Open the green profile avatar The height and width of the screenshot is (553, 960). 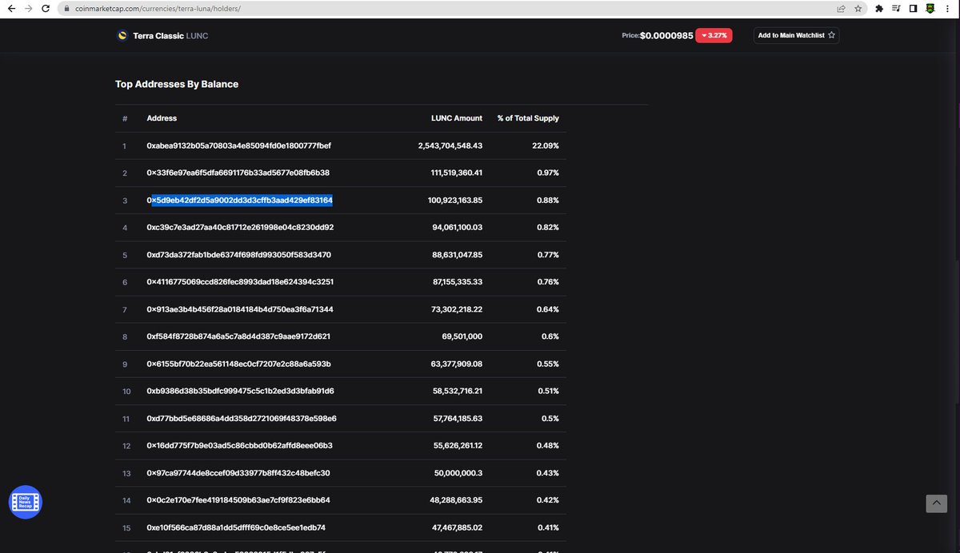coord(930,9)
